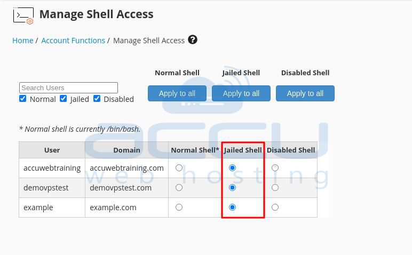Screen dimensions: 412x255
Task: Select Disabled Shell for example user
Action: 275,207
